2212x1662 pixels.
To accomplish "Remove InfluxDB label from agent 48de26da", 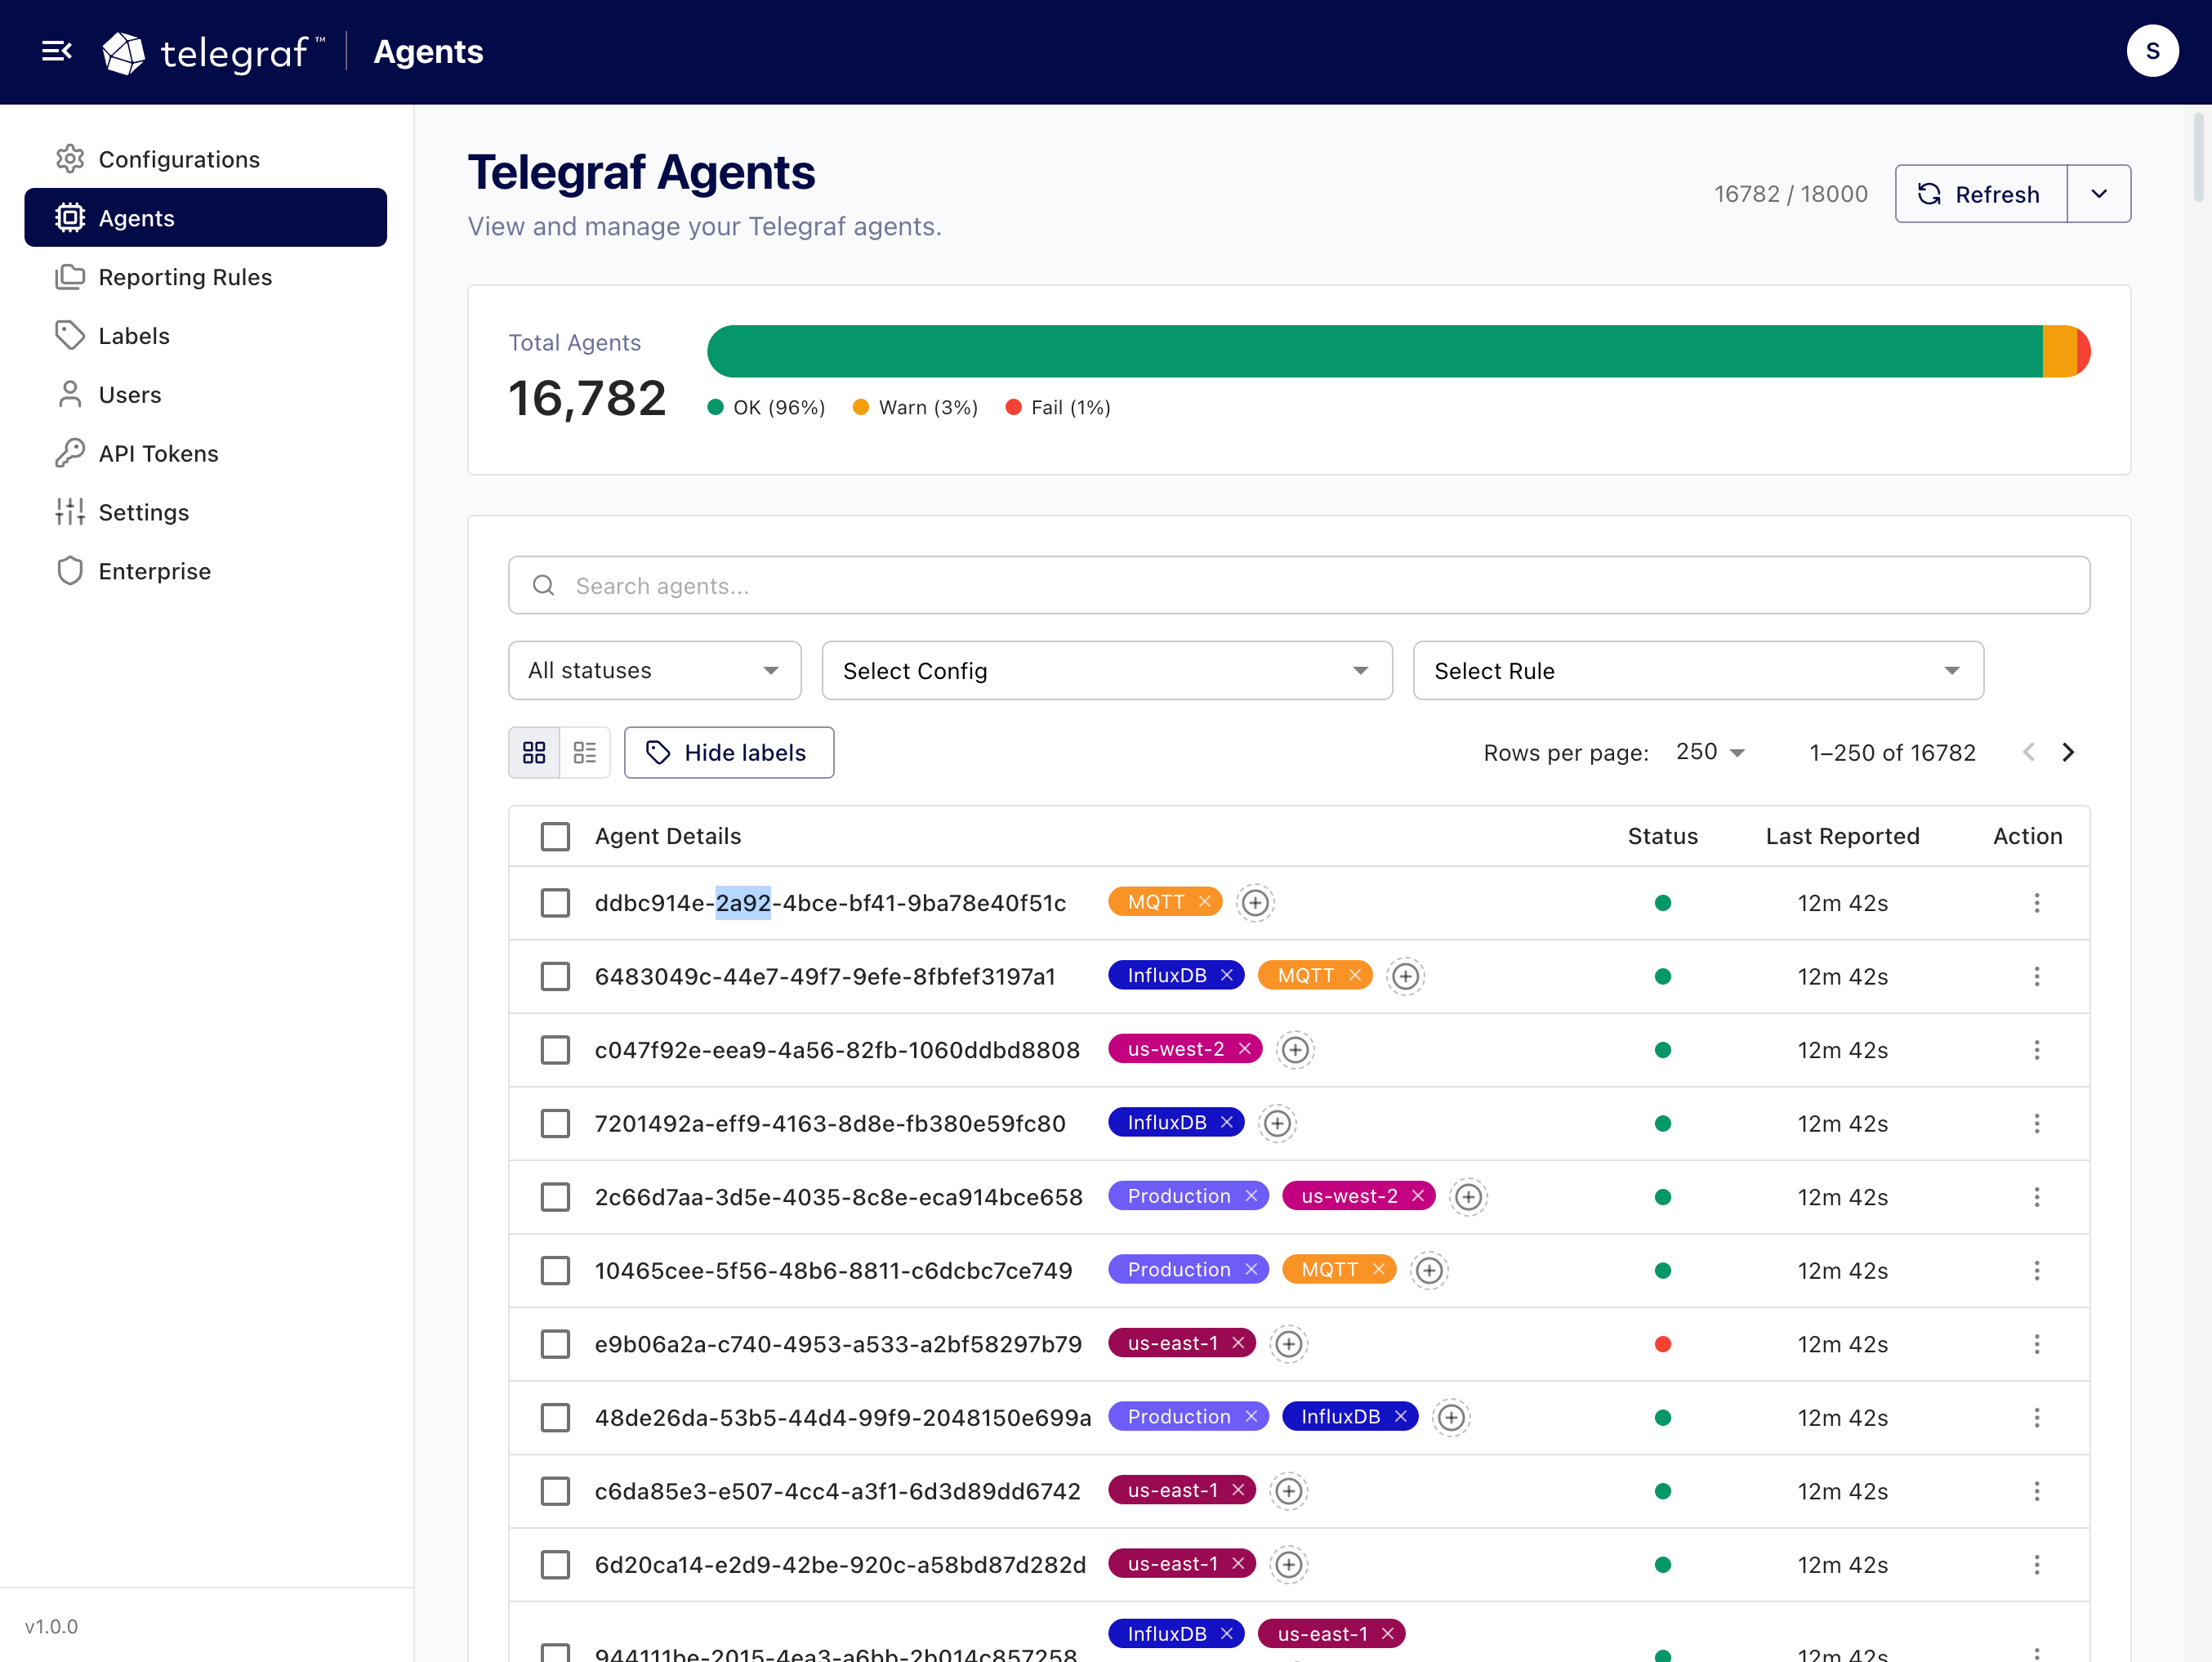I will (1401, 1416).
